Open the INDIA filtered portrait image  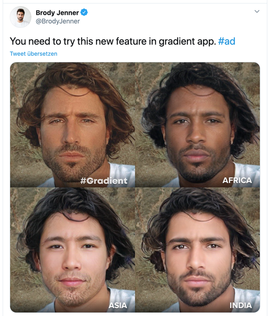pyautogui.click(x=197, y=250)
